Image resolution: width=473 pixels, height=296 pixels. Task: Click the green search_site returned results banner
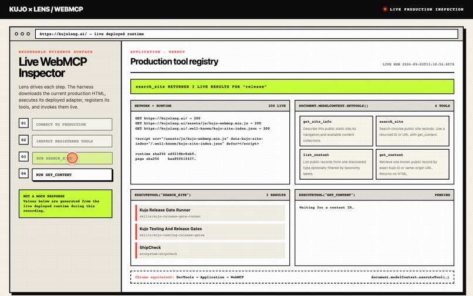tap(292, 86)
